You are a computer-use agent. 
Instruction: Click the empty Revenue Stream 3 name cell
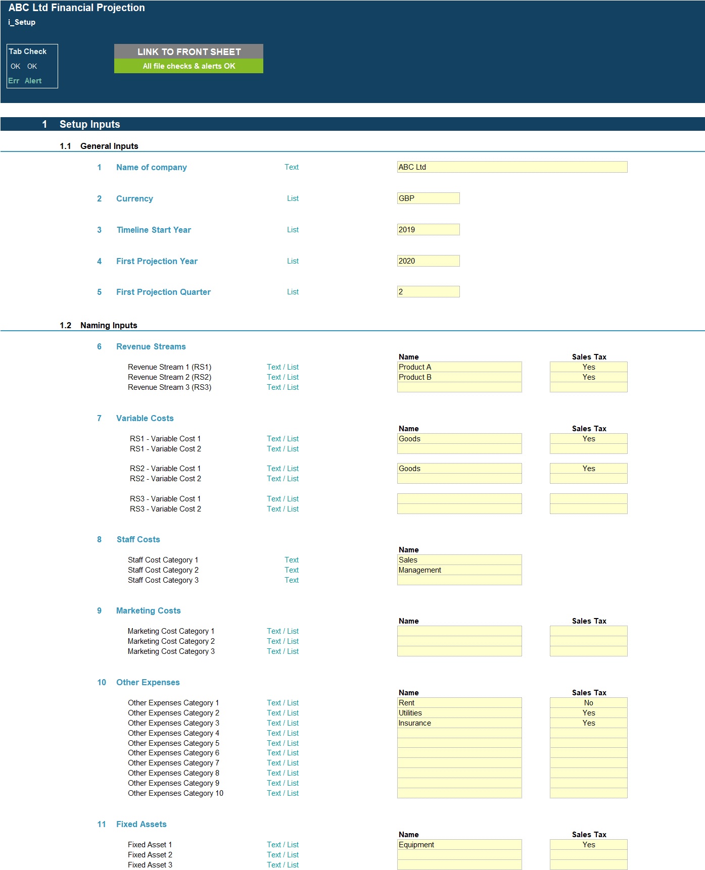pyautogui.click(x=459, y=387)
